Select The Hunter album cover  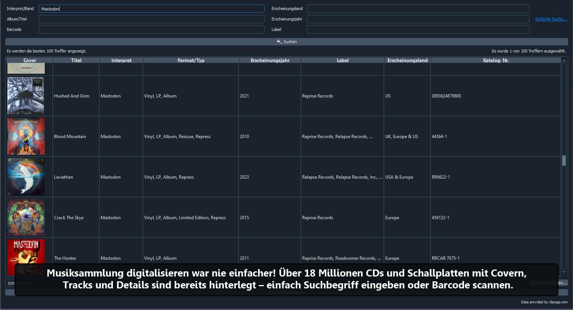pos(26,252)
